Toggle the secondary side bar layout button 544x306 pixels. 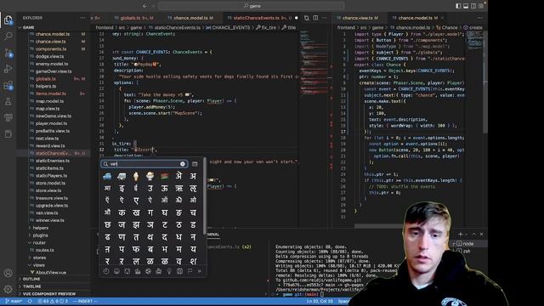coord(473,6)
